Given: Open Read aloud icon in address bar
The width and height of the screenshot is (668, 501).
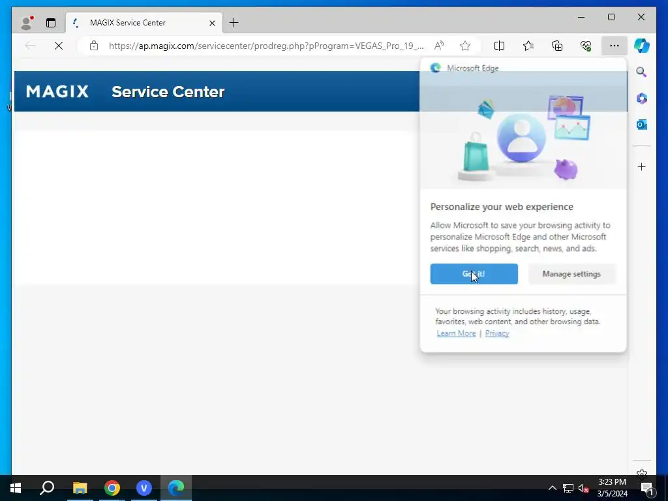Looking at the screenshot, I should coord(439,46).
